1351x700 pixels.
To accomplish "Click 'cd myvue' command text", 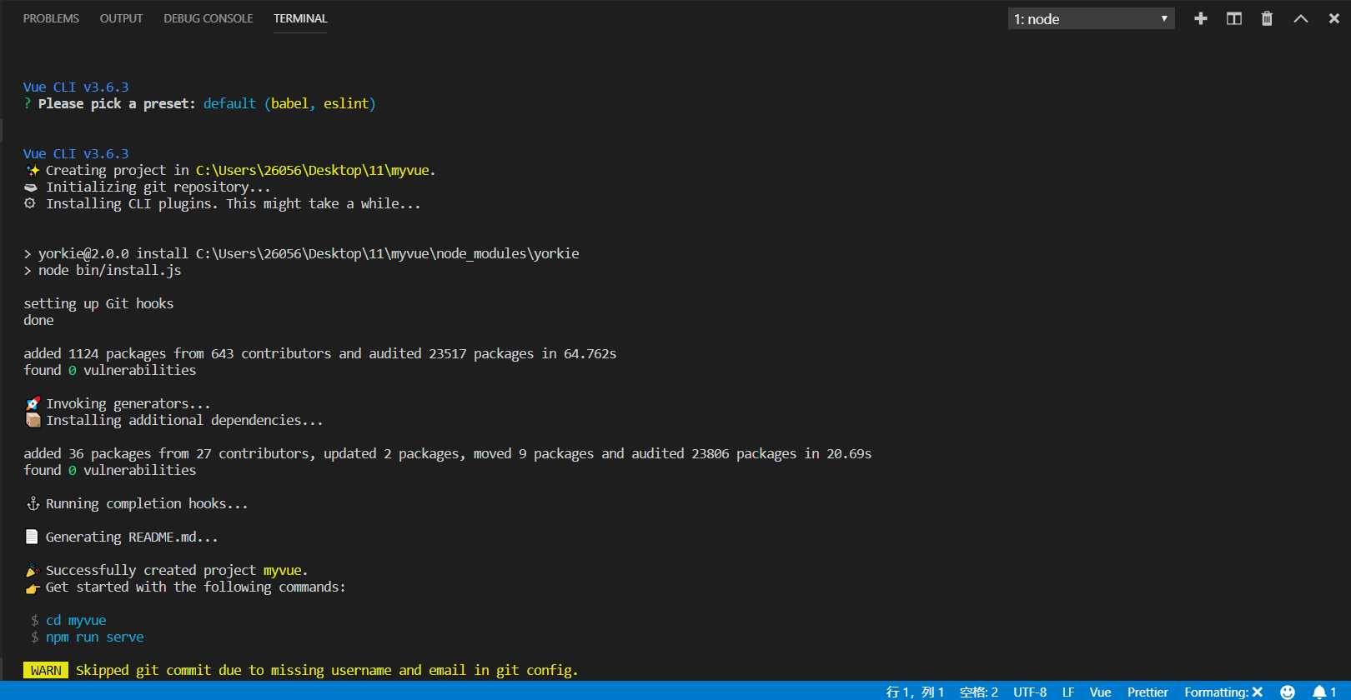I will click(76, 620).
